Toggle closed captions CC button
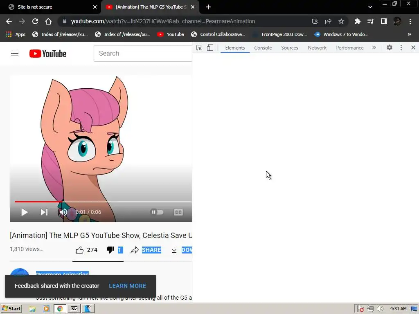 178,212
